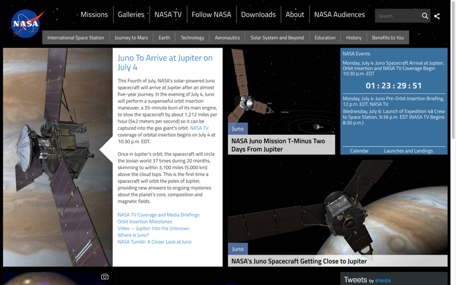
Task: Click the countdown timer 01:23:29:51
Action: pos(393,85)
